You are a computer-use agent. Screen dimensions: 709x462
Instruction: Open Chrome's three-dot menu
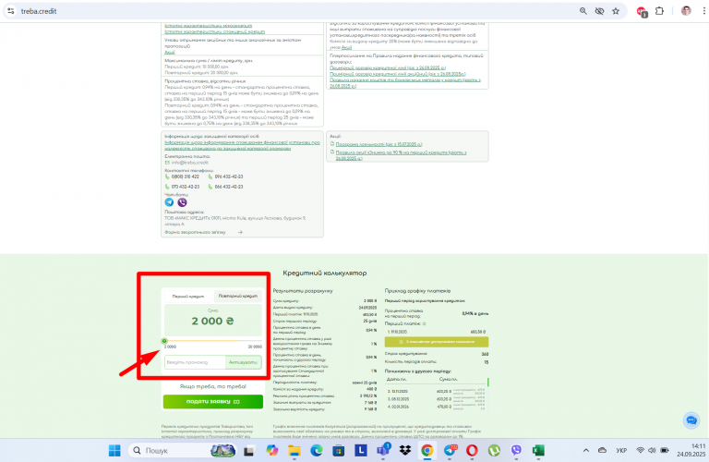coord(703,11)
